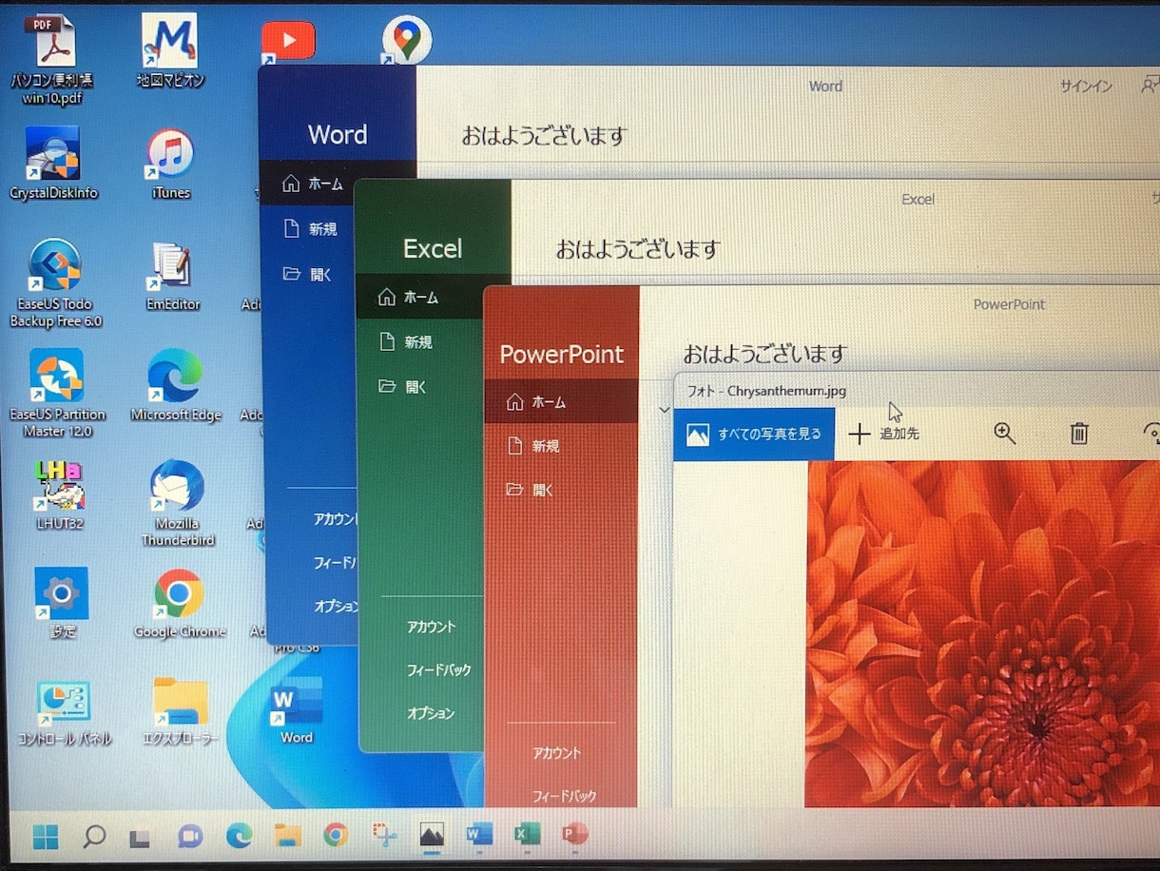Open the EmEditor desktop shortcut
The height and width of the screenshot is (871, 1160).
pos(173,276)
